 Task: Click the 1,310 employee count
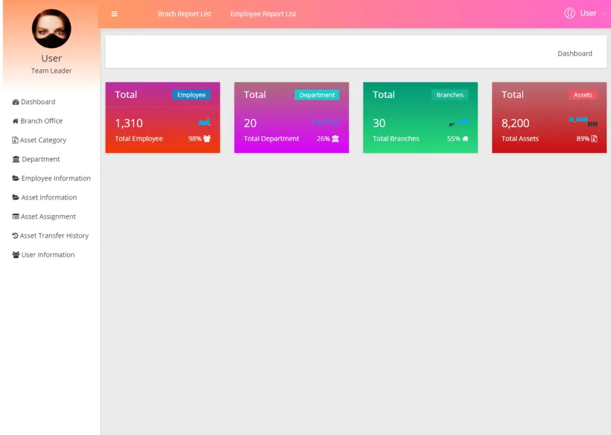(129, 123)
